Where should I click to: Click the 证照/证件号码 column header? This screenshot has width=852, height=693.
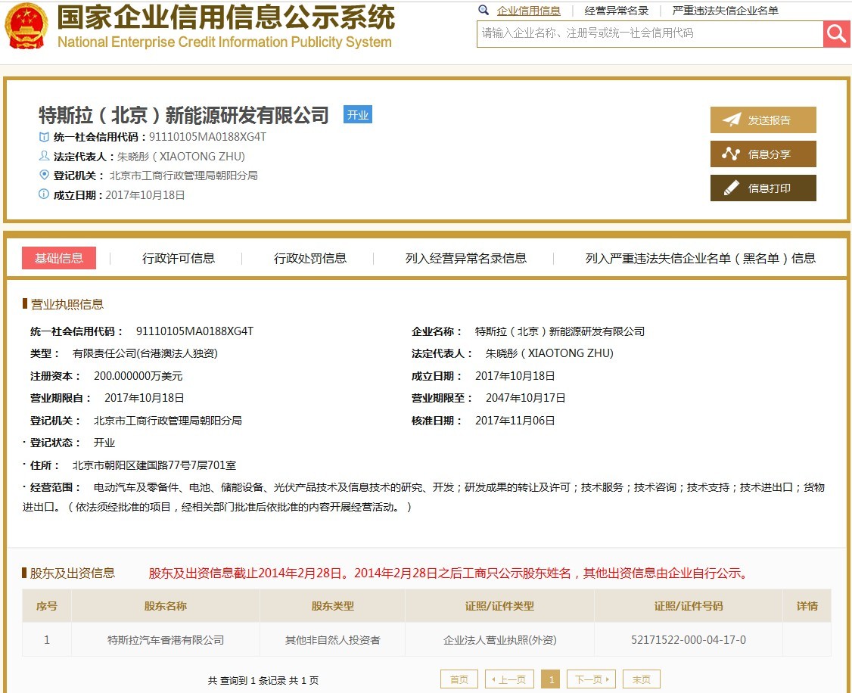click(689, 606)
